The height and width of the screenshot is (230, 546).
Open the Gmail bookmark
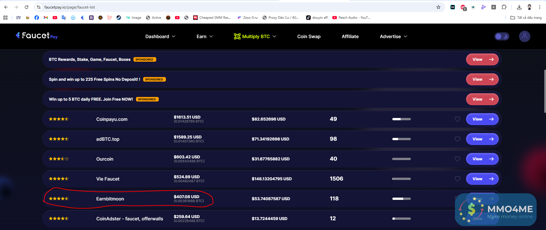click(x=46, y=18)
